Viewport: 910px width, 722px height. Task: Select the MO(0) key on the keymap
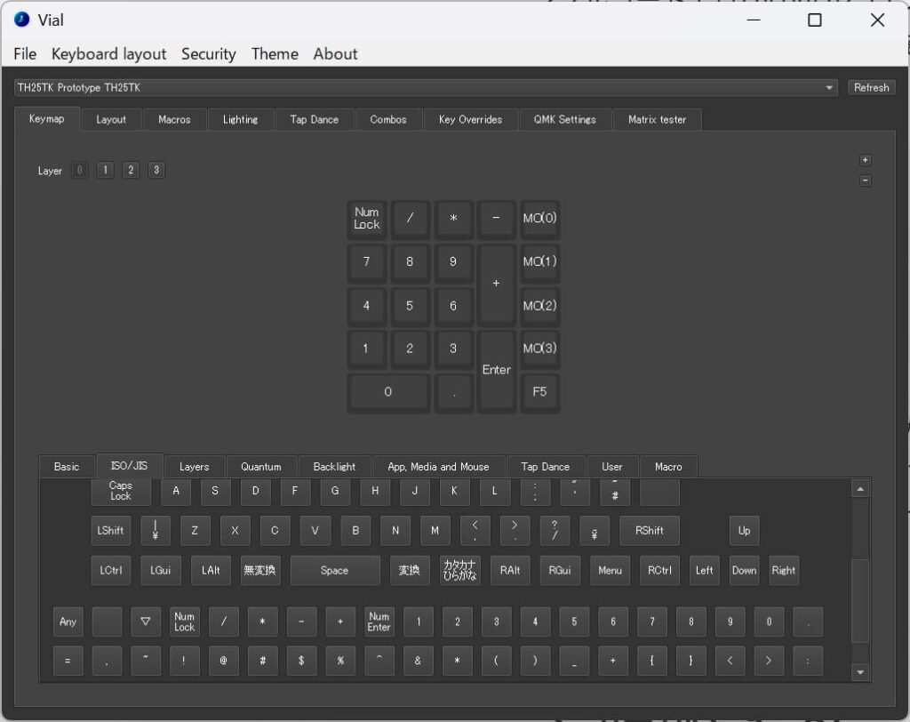[539, 219]
